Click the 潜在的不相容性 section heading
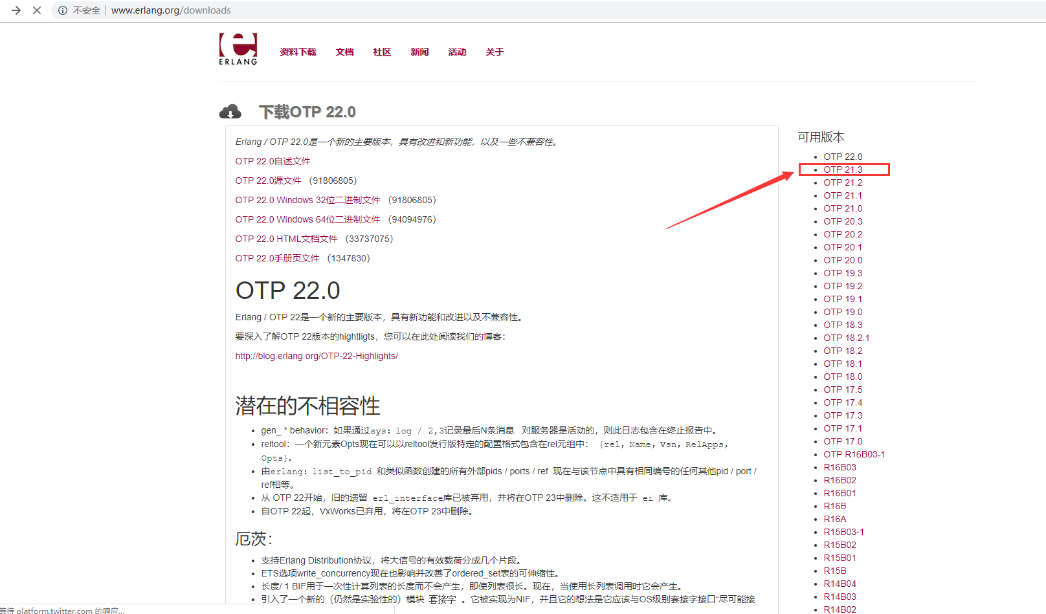The height and width of the screenshot is (614, 1046). point(307,406)
